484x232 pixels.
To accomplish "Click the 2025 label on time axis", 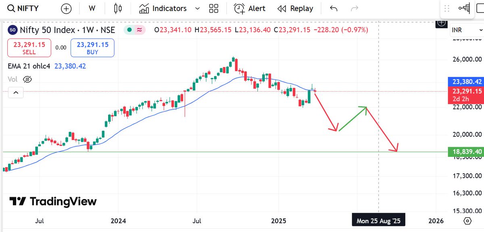I will [278, 221].
